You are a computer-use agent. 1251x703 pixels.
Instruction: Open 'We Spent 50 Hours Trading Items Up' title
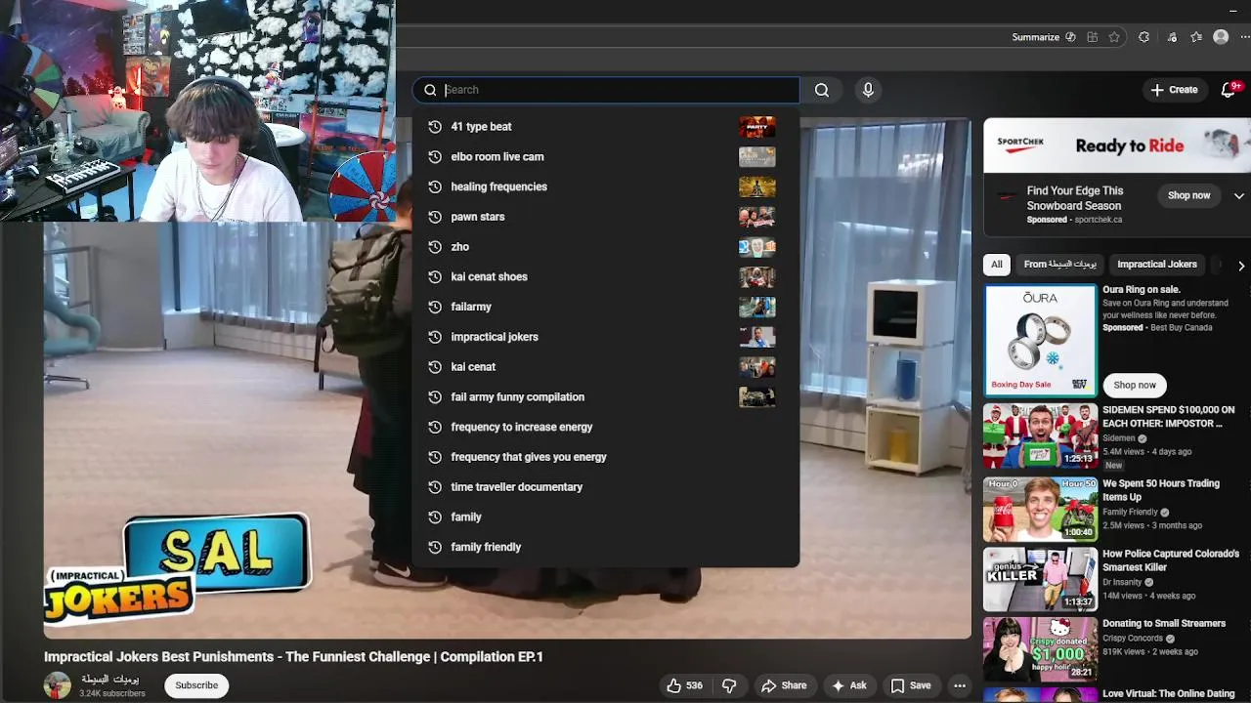point(1161,490)
